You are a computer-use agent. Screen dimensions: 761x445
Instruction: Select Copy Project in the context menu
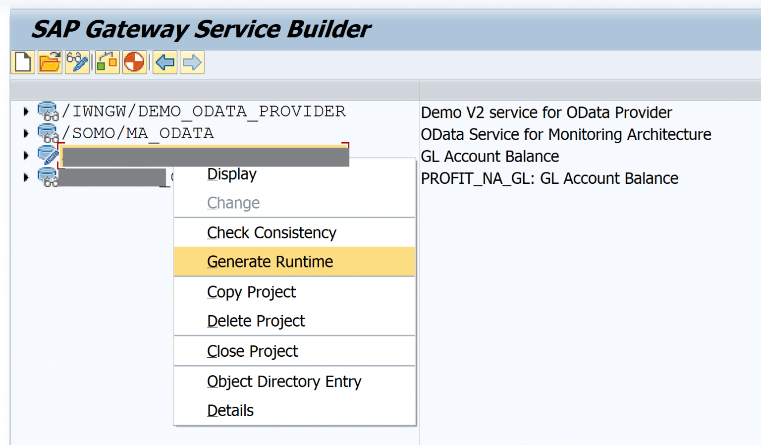[251, 291]
